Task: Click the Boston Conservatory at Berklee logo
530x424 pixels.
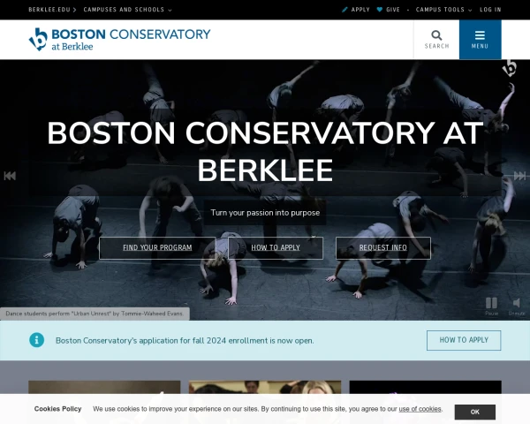Action: (119, 40)
